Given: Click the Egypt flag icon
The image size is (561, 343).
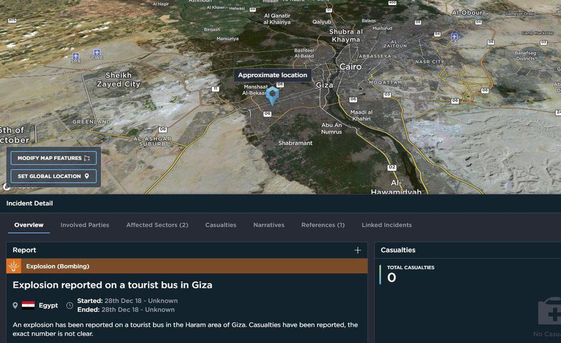Looking at the screenshot, I should (x=28, y=305).
